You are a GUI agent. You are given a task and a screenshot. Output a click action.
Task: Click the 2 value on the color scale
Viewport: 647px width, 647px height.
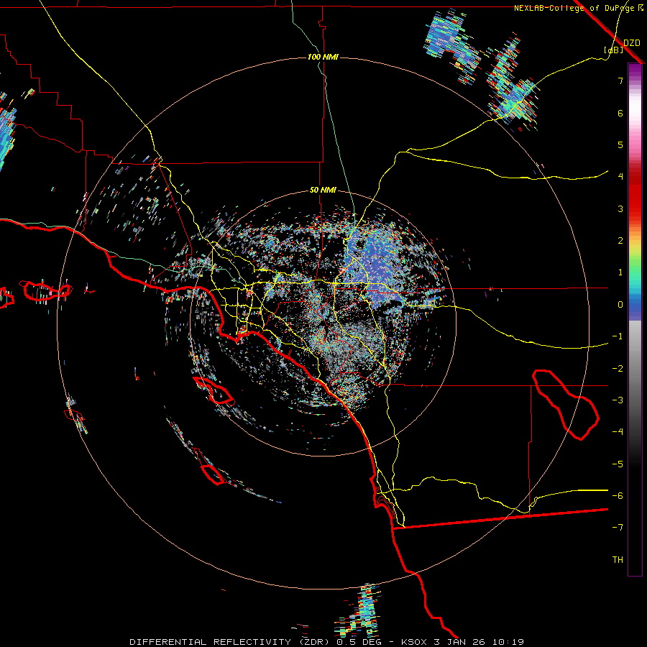[x=620, y=241]
